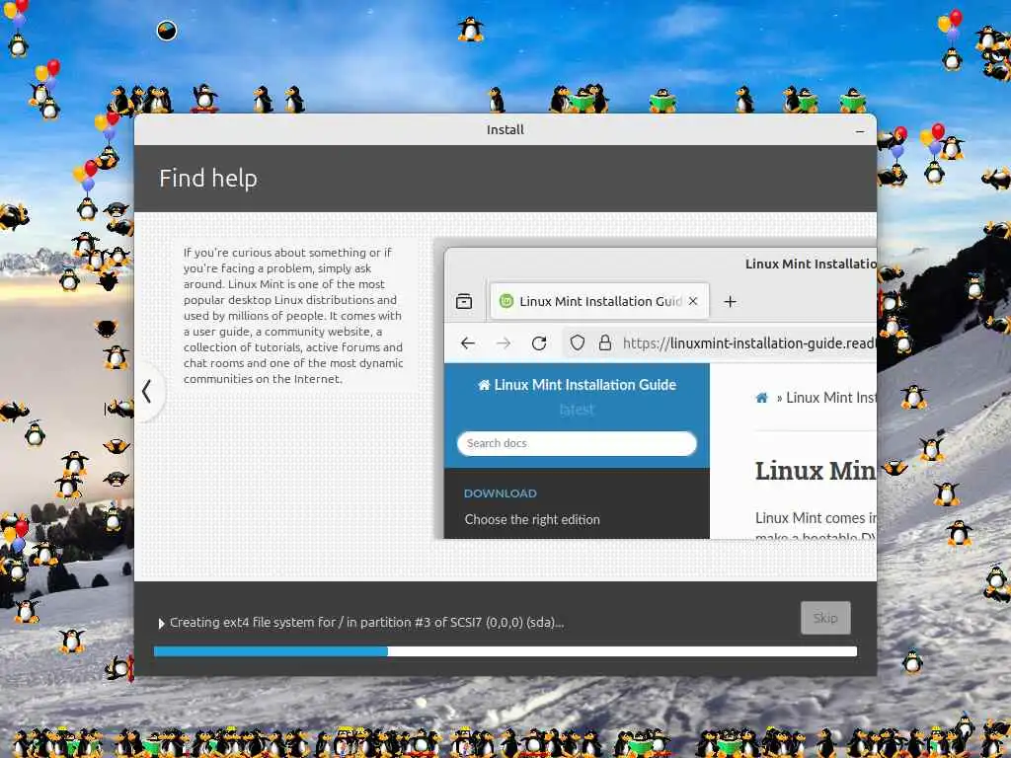Click the DOWNLOAD sidebar section heading
The height and width of the screenshot is (758, 1011).
[501, 493]
